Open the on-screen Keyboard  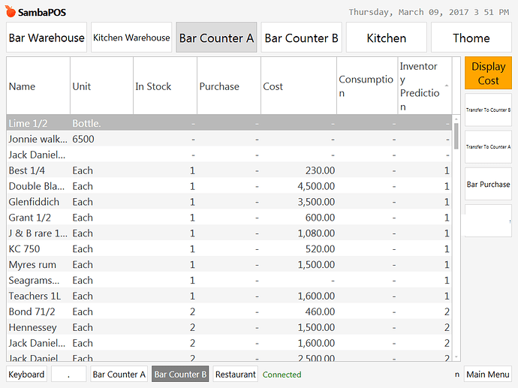pyautogui.click(x=27, y=374)
